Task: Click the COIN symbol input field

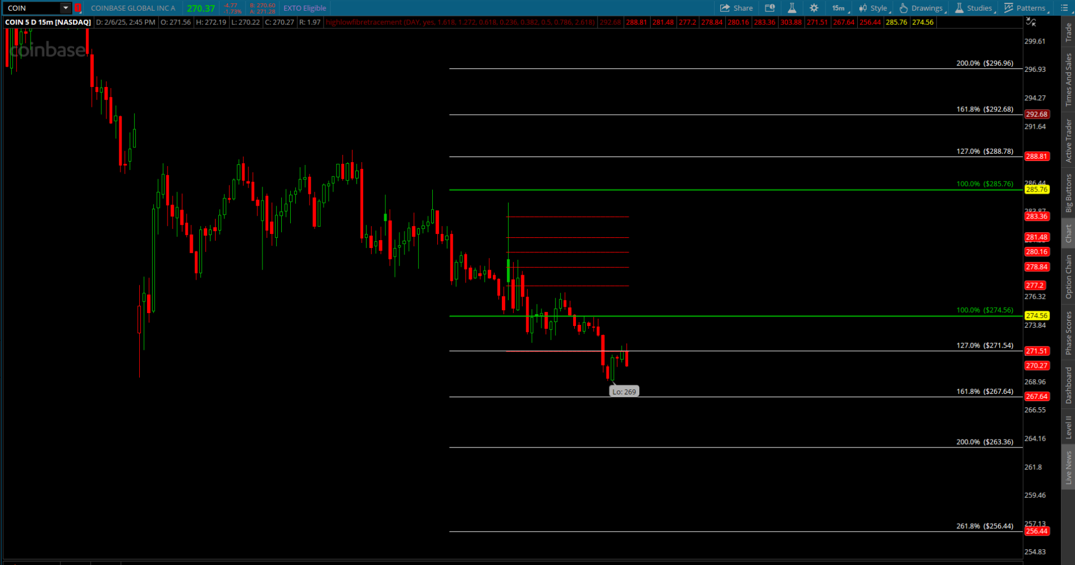Action: pyautogui.click(x=31, y=8)
